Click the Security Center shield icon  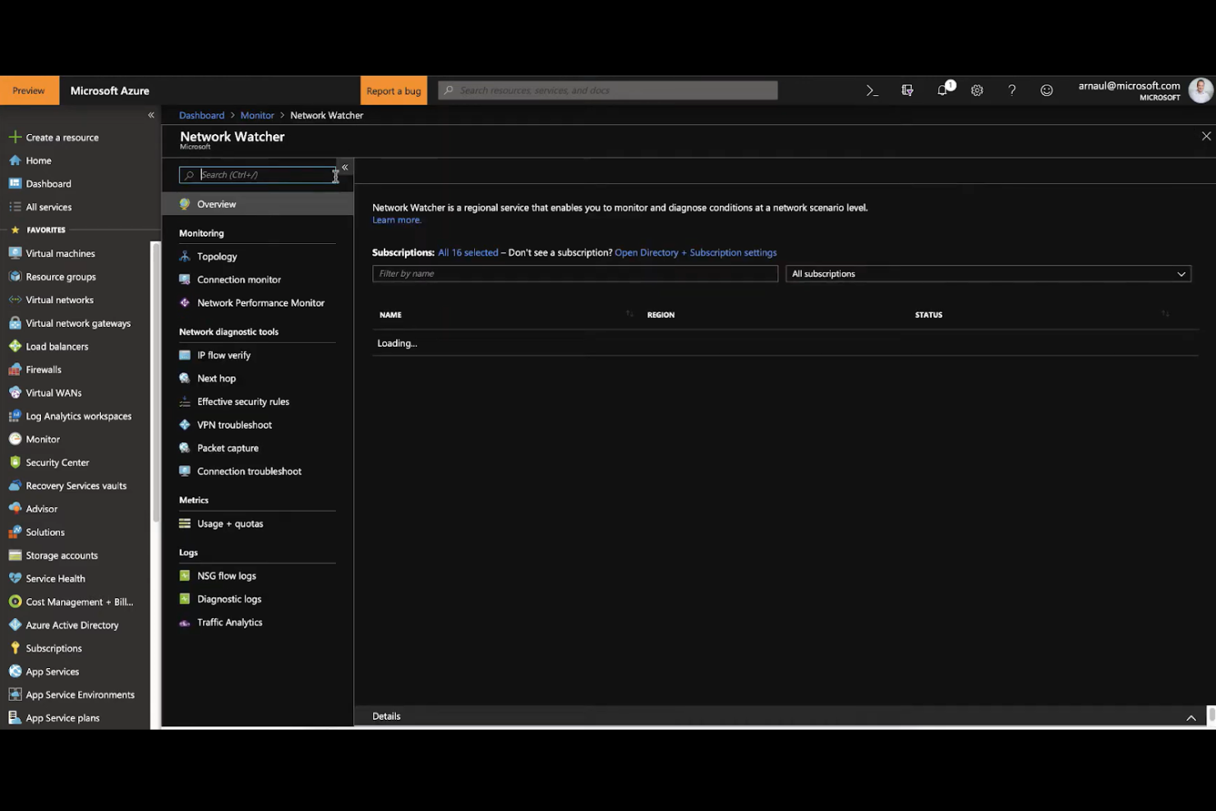pyautogui.click(x=15, y=462)
